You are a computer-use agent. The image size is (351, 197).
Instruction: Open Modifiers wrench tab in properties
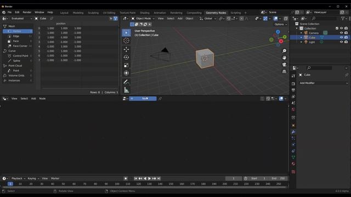point(293,132)
